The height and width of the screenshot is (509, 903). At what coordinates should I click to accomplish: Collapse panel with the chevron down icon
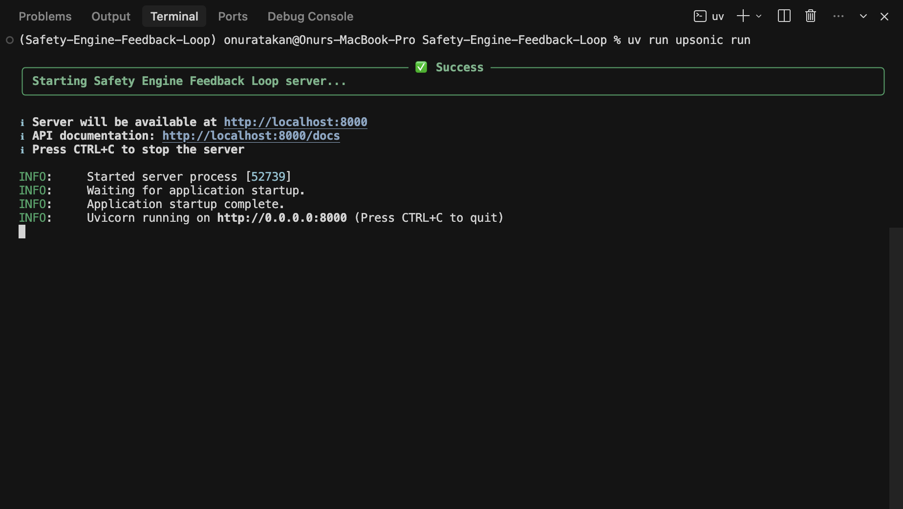[x=863, y=16]
